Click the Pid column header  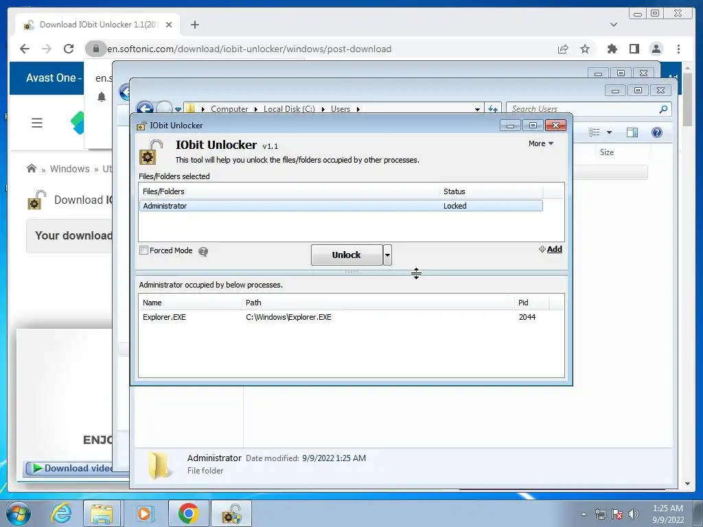pyautogui.click(x=532, y=303)
